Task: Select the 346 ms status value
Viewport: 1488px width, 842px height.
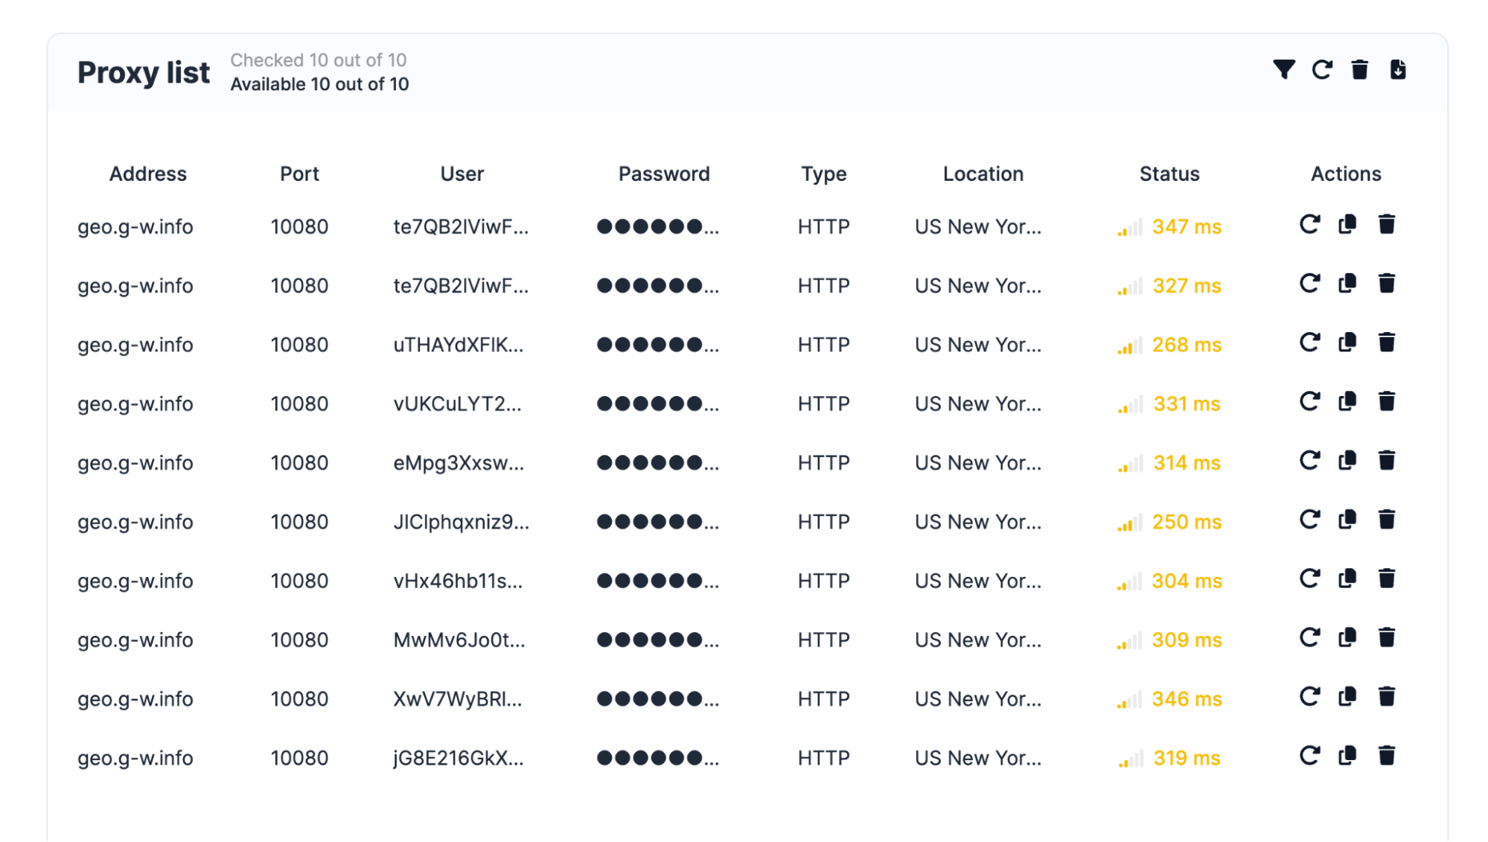Action: (1187, 699)
